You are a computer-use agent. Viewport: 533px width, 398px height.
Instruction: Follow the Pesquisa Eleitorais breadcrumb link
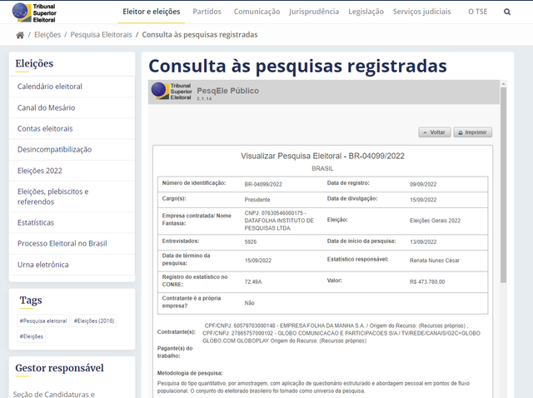101,35
